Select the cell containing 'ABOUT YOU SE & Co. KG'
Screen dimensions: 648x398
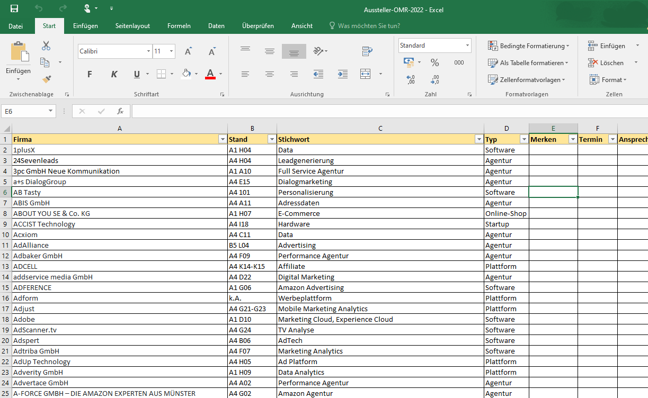click(120, 213)
